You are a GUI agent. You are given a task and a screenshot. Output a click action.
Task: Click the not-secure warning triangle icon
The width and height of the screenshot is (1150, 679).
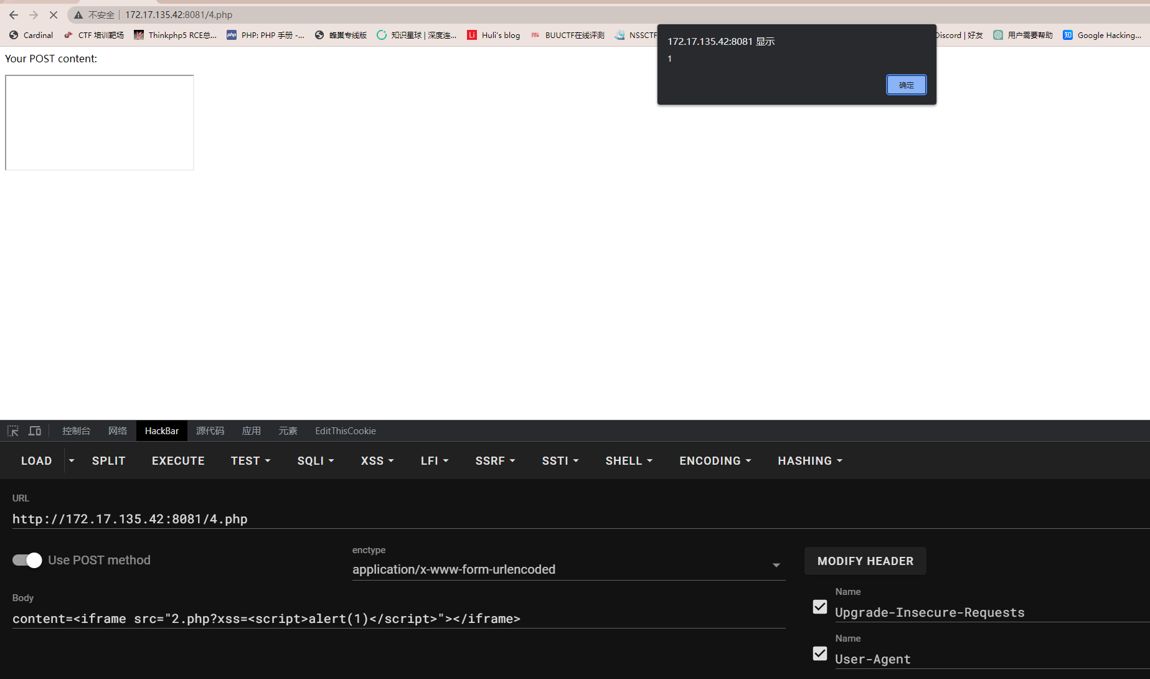coord(78,15)
